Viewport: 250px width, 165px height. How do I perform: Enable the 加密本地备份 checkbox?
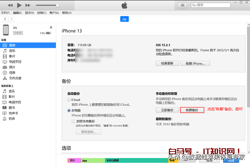click(73, 121)
